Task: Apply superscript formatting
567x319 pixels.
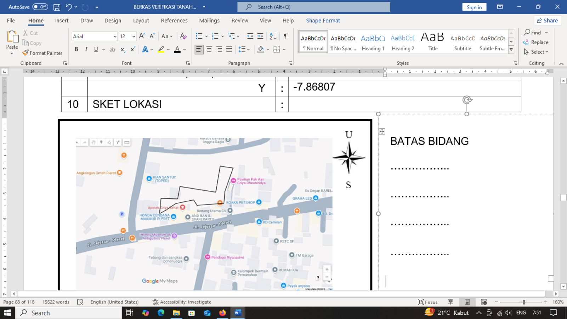Action: pyautogui.click(x=133, y=50)
